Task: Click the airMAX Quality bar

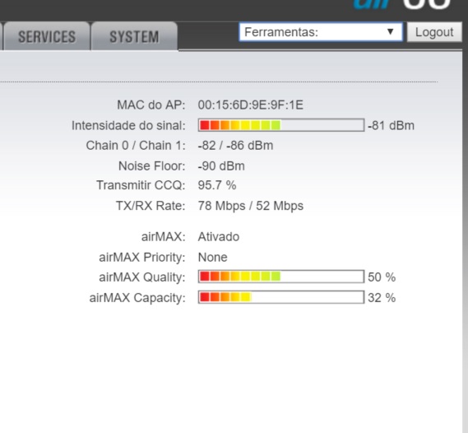Action: point(281,277)
